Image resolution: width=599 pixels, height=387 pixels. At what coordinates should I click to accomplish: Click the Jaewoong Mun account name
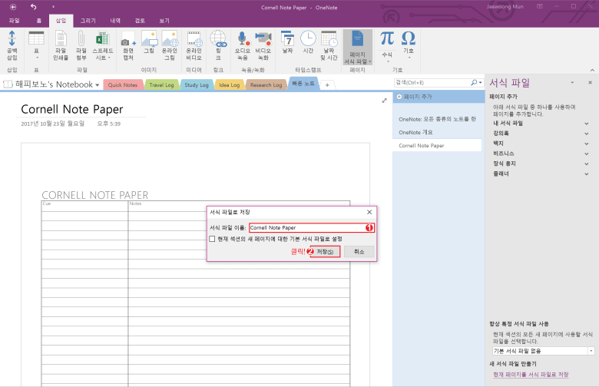click(505, 6)
